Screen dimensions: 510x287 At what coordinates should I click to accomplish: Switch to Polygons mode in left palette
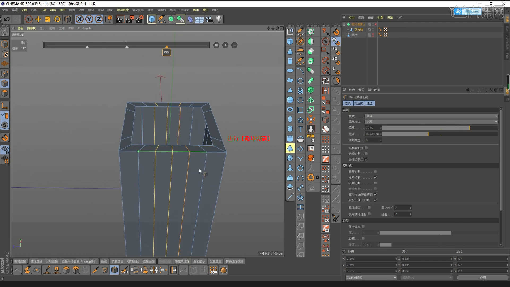5,93
